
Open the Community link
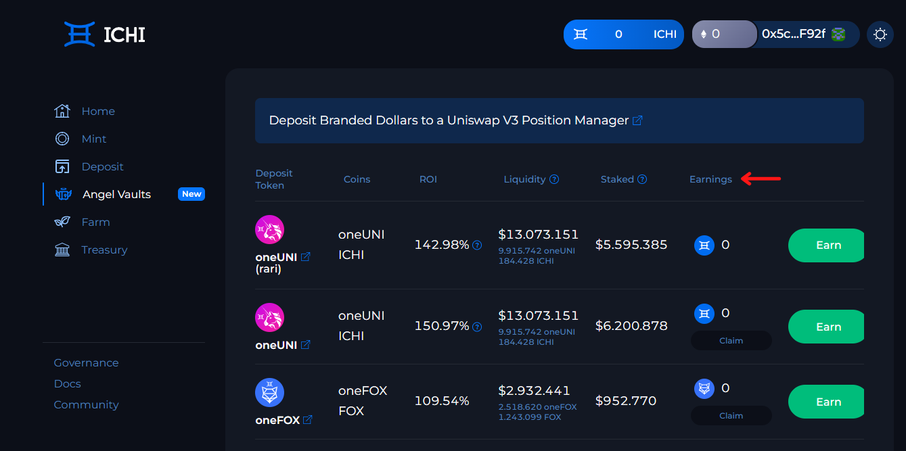87,405
